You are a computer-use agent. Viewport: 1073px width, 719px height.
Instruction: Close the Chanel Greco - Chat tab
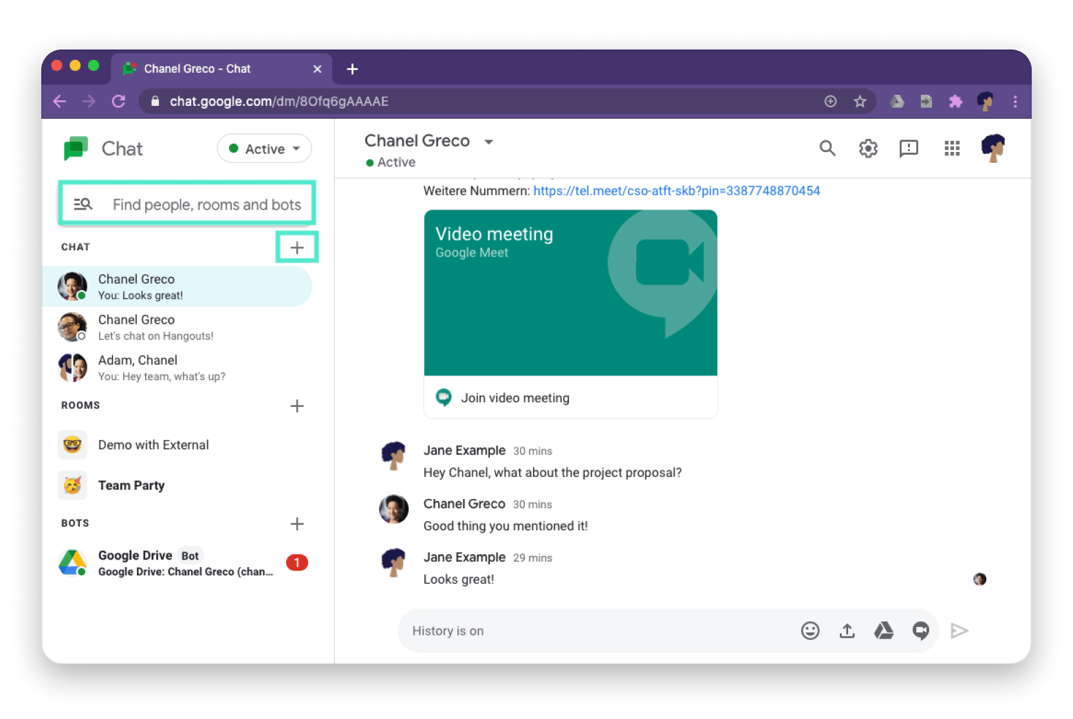317,69
